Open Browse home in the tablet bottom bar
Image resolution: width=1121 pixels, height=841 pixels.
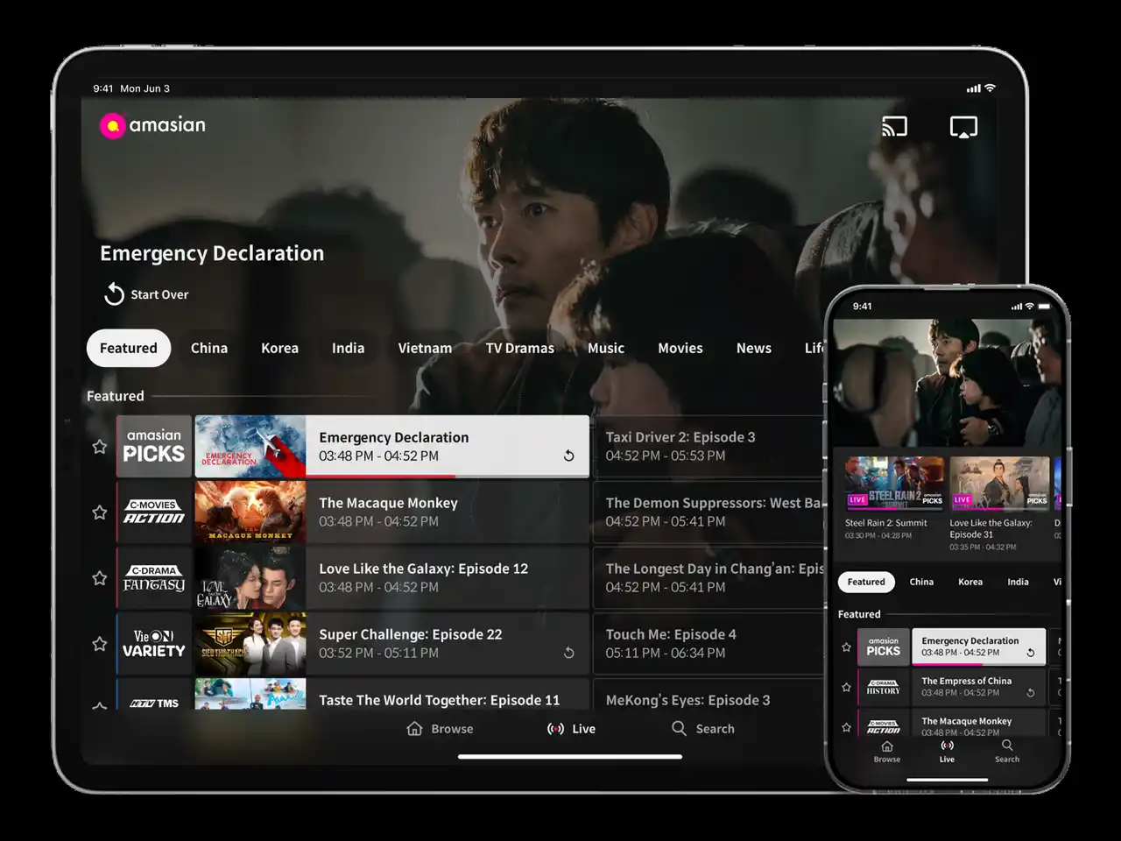pyautogui.click(x=440, y=729)
